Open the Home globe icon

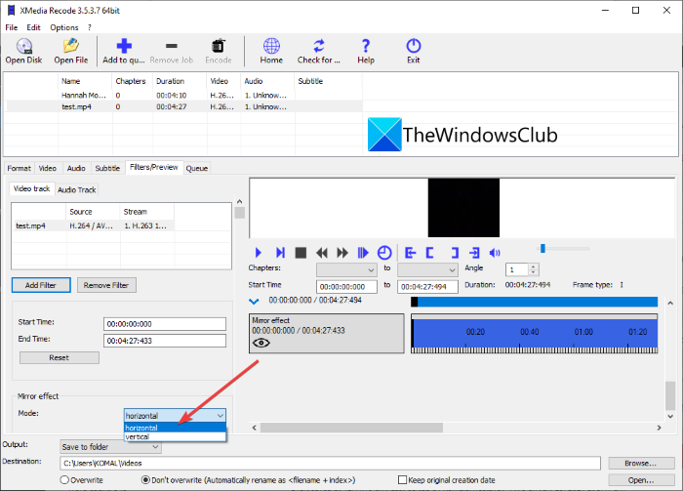pos(271,46)
